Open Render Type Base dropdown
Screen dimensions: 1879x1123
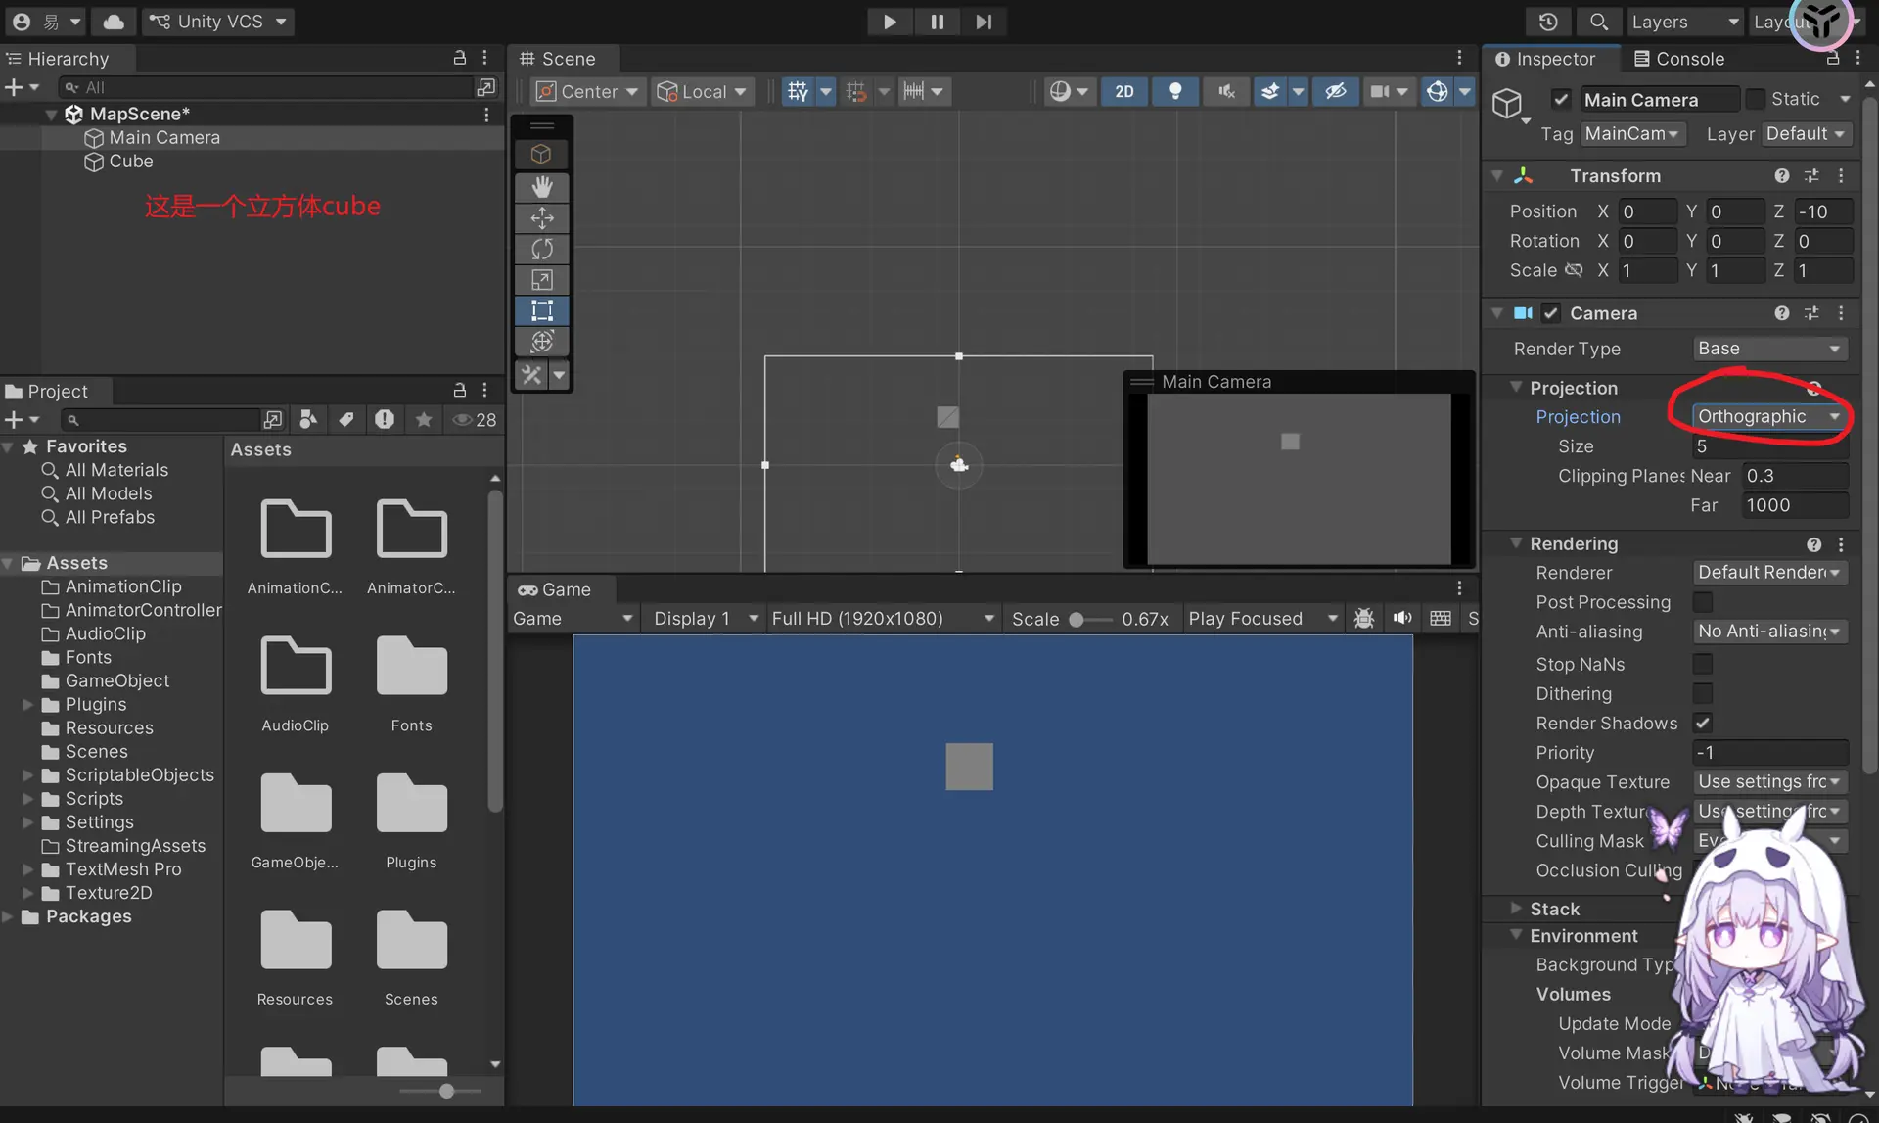tap(1769, 349)
